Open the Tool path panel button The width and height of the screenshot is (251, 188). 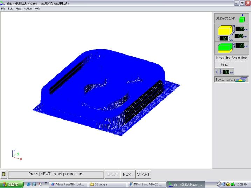tap(231, 79)
